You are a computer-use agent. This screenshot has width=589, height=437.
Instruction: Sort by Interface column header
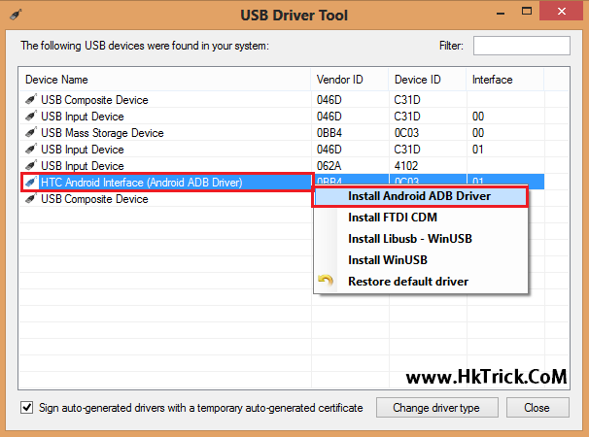pos(505,80)
